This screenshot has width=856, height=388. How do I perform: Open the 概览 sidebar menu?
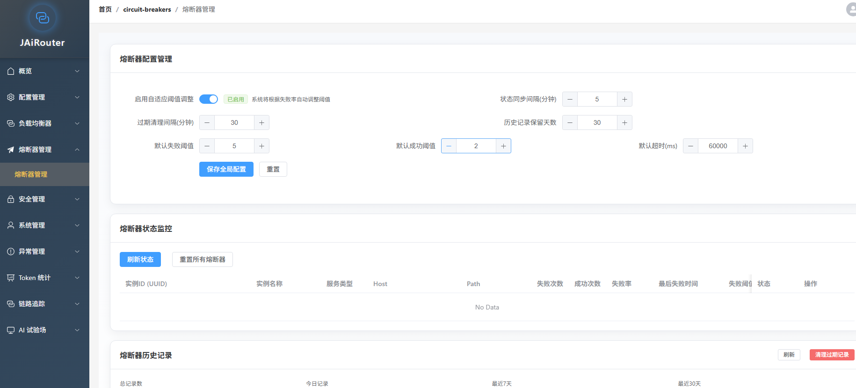click(44, 71)
